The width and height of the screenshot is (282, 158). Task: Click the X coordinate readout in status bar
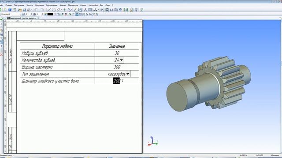244,155
